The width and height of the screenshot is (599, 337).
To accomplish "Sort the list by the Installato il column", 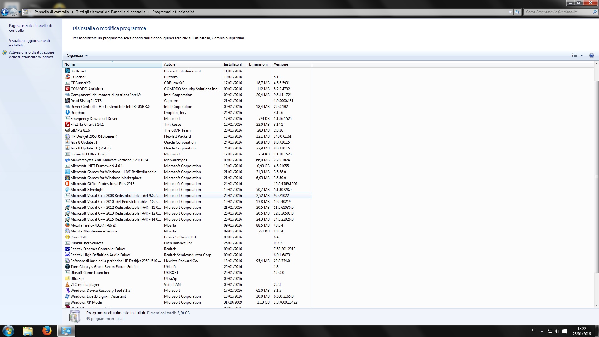I will [233, 64].
